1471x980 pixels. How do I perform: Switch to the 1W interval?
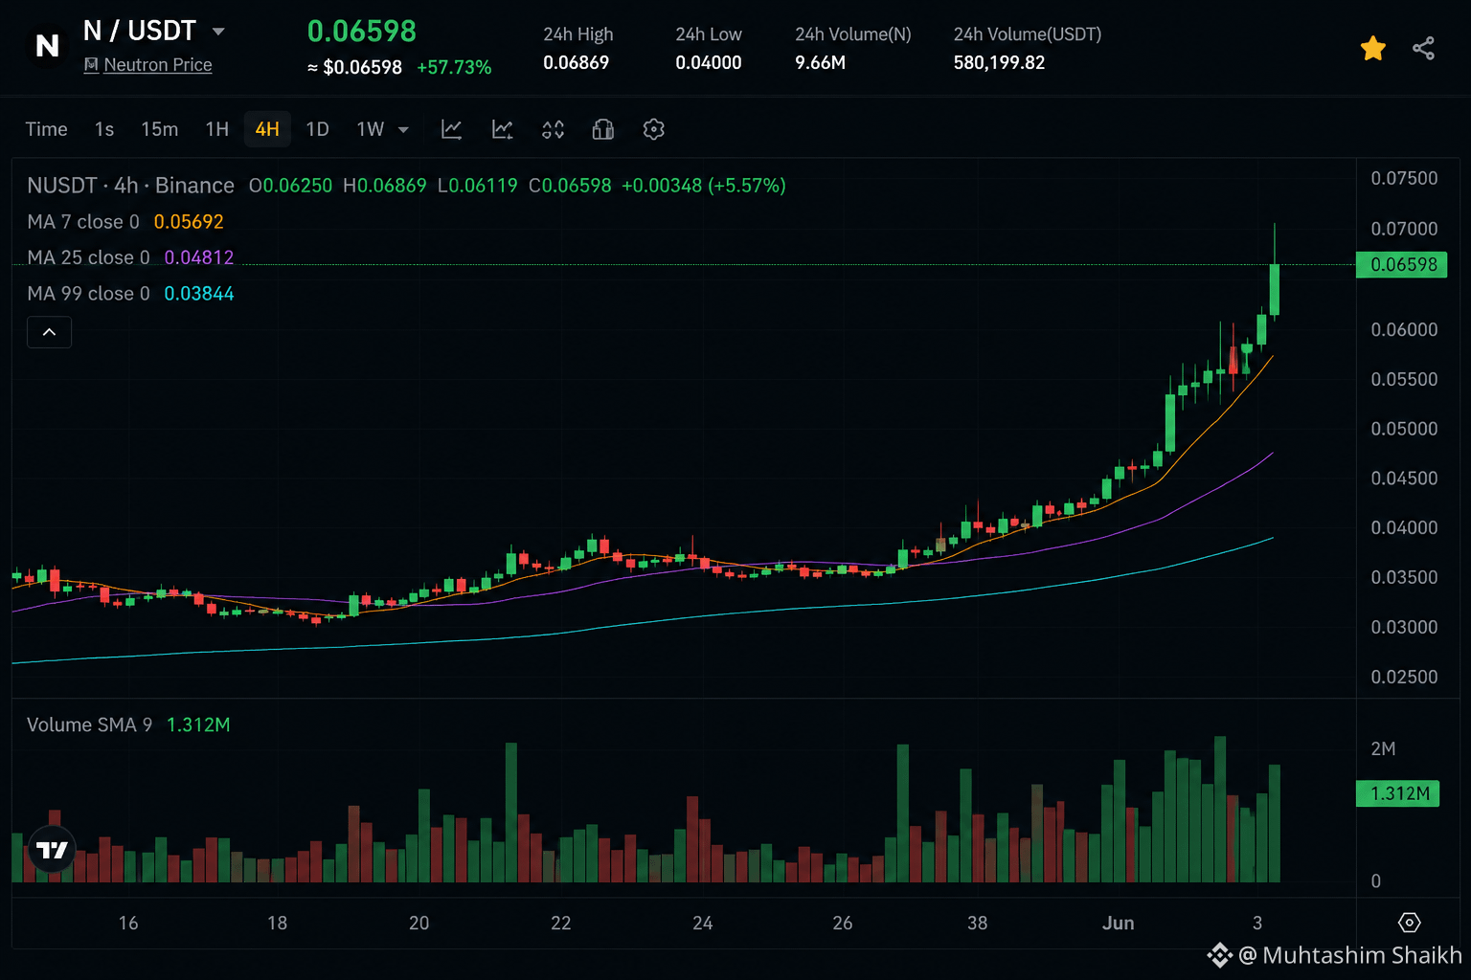tap(370, 129)
